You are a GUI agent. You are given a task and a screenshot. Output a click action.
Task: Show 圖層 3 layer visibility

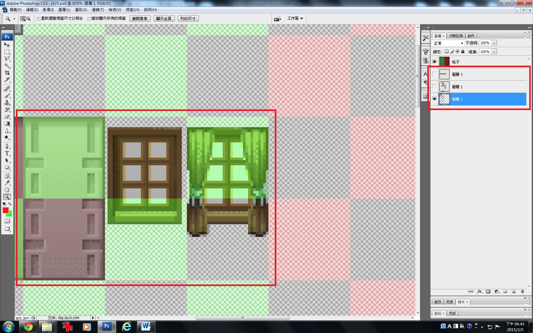coord(434,74)
